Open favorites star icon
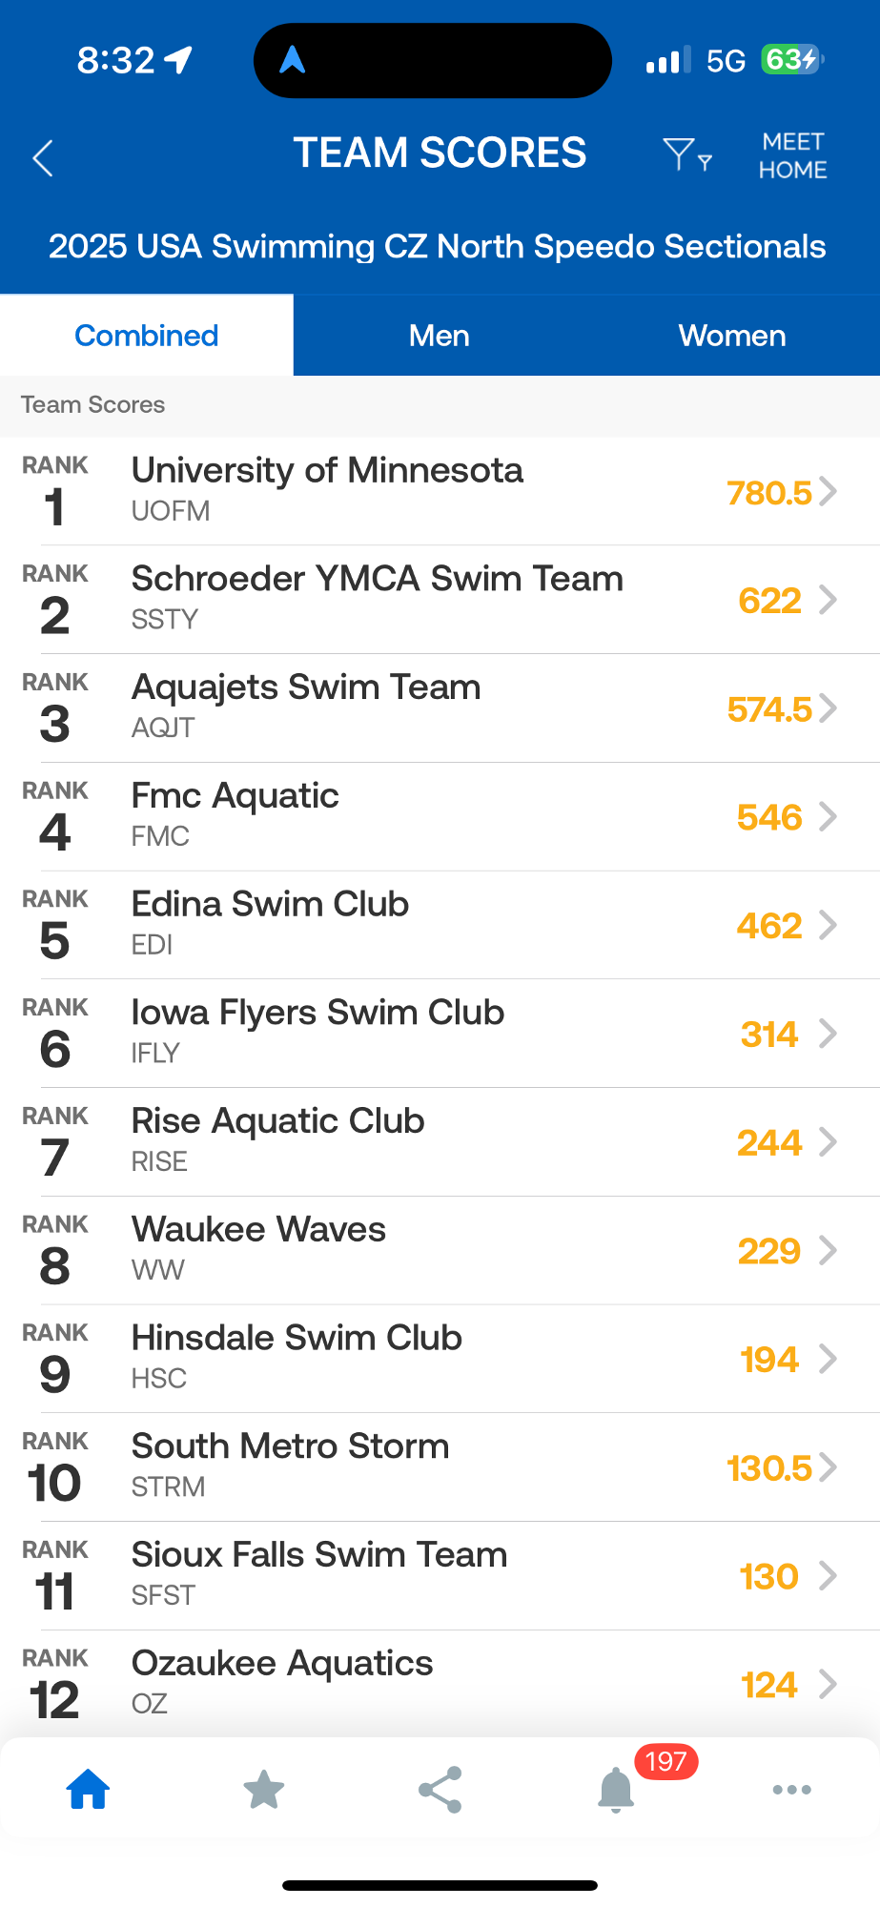The height and width of the screenshot is (1907, 880). [264, 1790]
